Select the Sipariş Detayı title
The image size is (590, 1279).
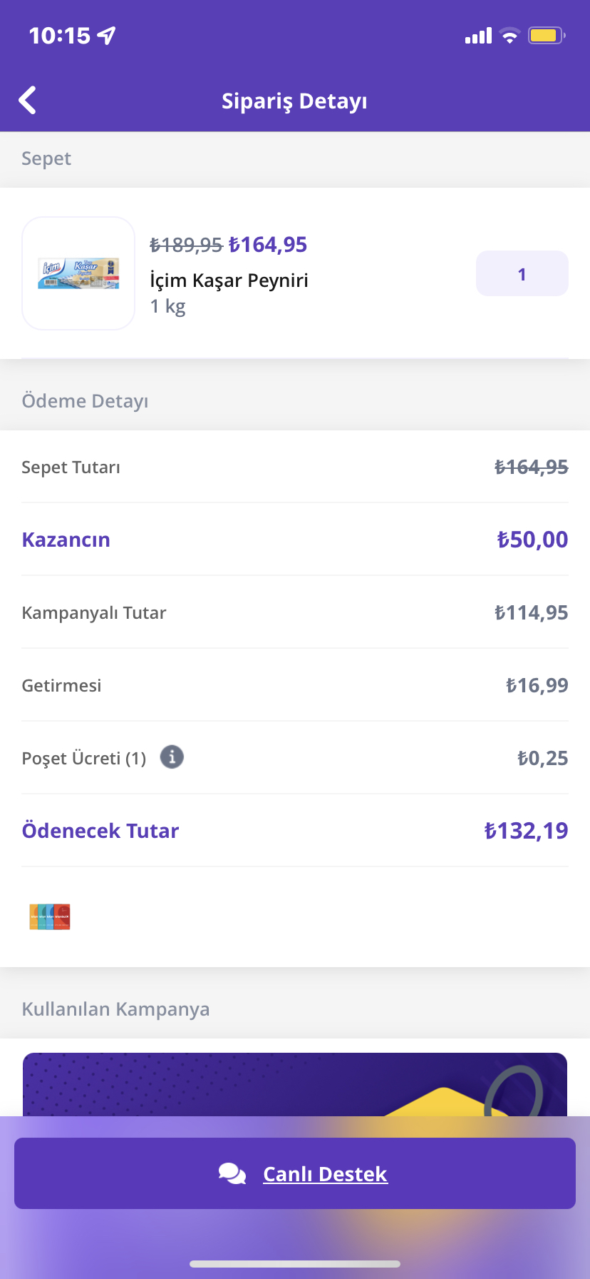(294, 101)
